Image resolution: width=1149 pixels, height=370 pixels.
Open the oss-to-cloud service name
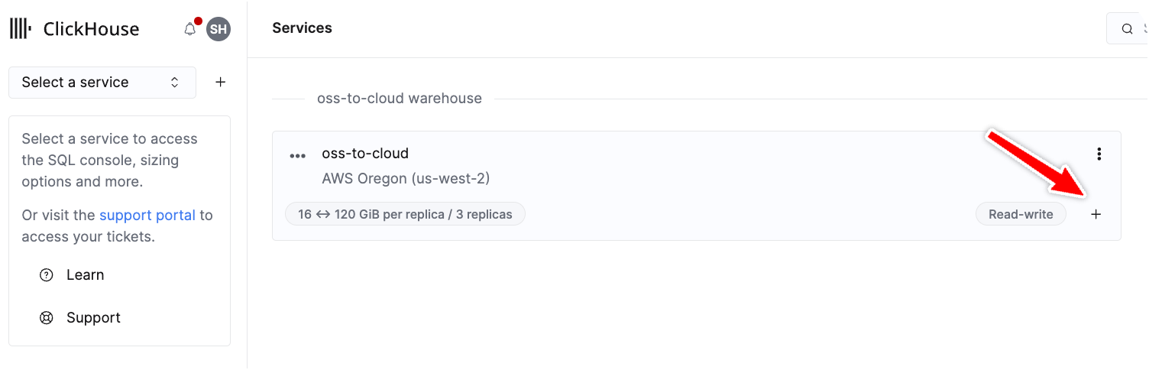click(365, 154)
